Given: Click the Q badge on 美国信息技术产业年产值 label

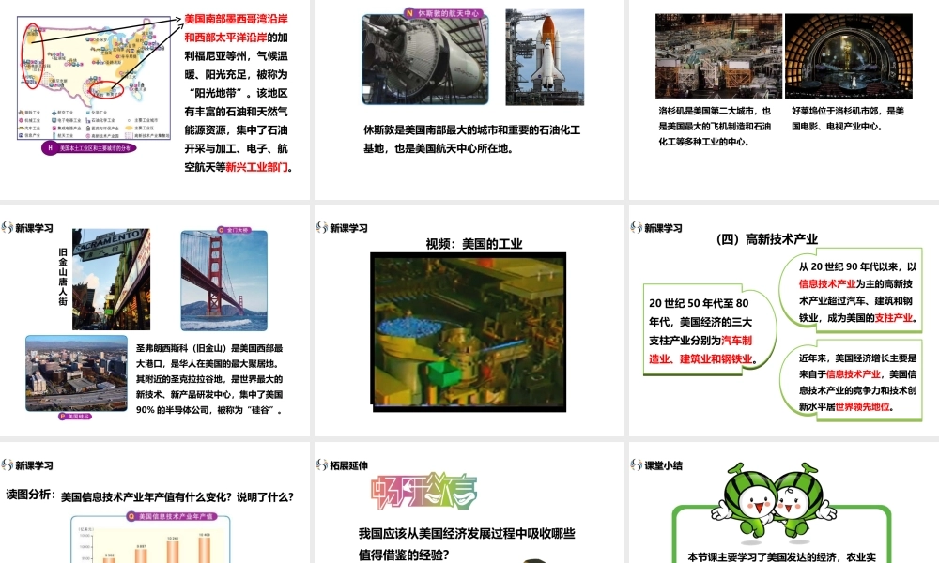Looking at the screenshot, I should (131, 516).
